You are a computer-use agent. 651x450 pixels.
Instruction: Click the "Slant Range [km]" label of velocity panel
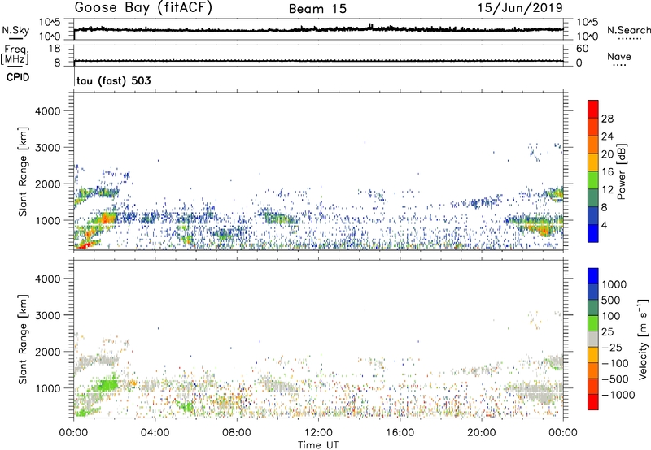pos(23,339)
